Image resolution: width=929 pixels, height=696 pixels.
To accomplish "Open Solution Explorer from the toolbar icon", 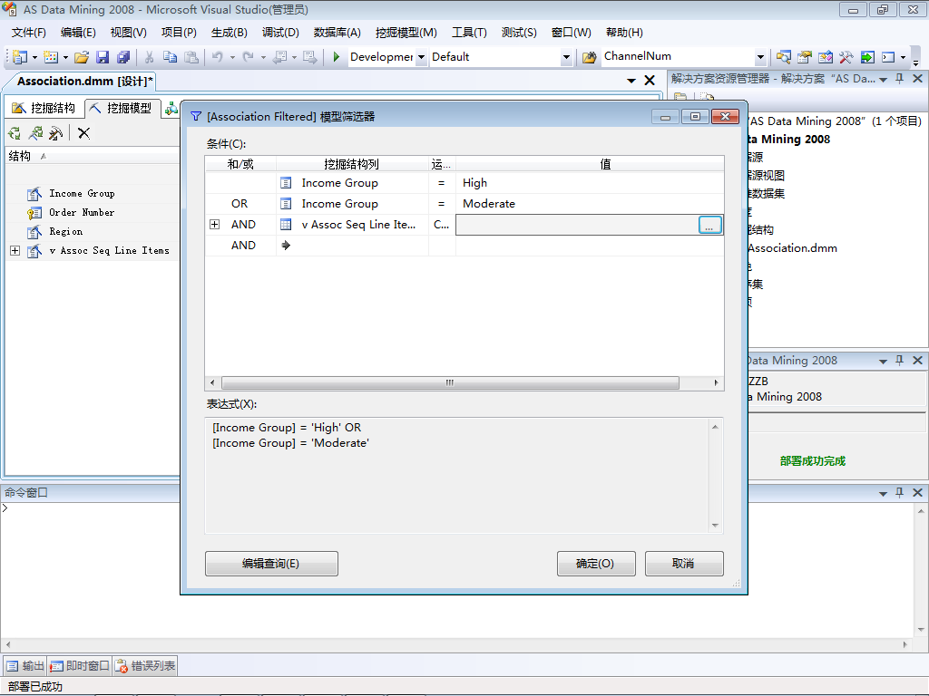I will (783, 57).
